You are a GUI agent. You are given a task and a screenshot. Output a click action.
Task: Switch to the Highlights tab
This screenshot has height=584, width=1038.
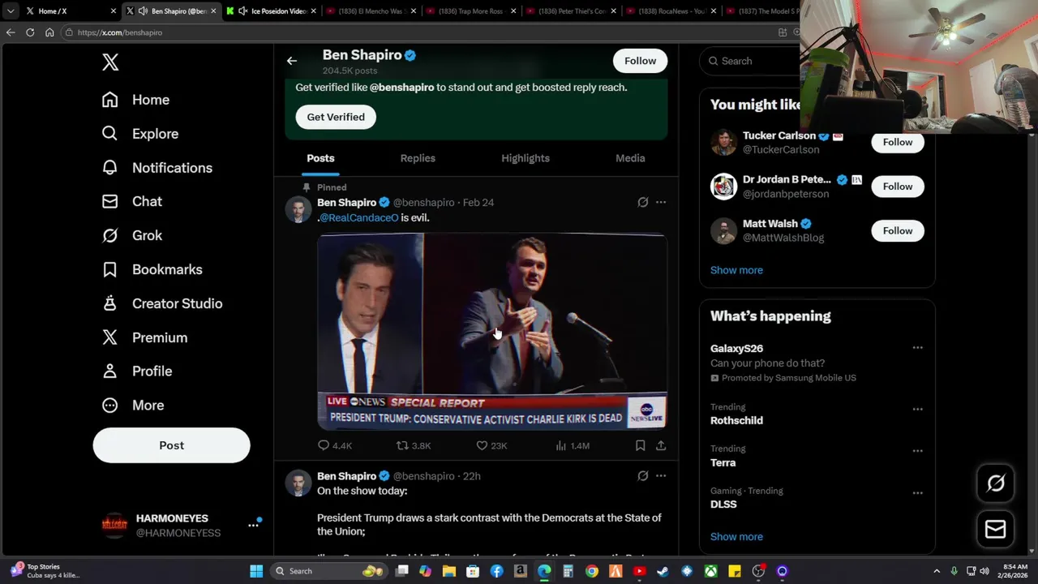click(x=525, y=158)
